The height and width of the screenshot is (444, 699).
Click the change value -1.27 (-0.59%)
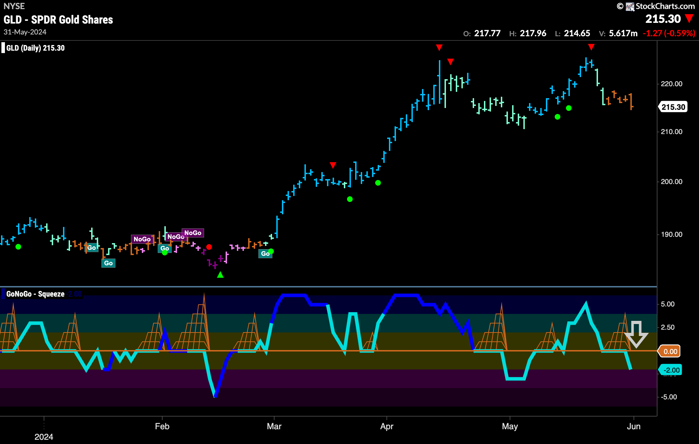click(x=669, y=33)
